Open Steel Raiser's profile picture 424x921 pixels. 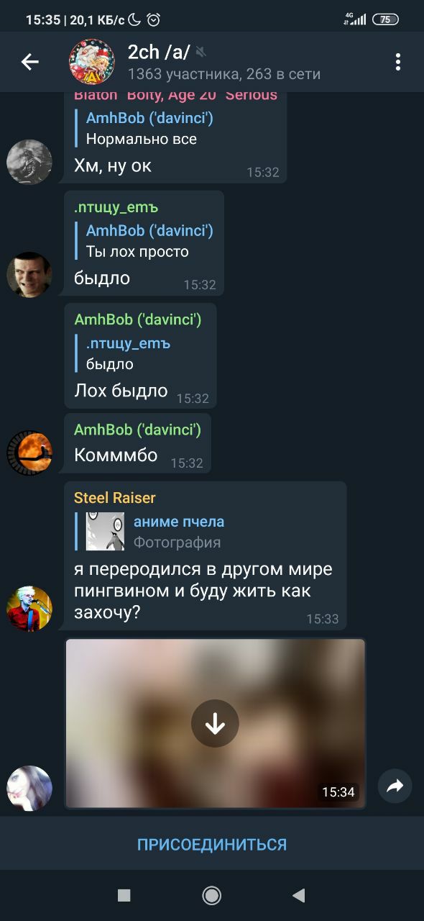pyautogui.click(x=29, y=609)
